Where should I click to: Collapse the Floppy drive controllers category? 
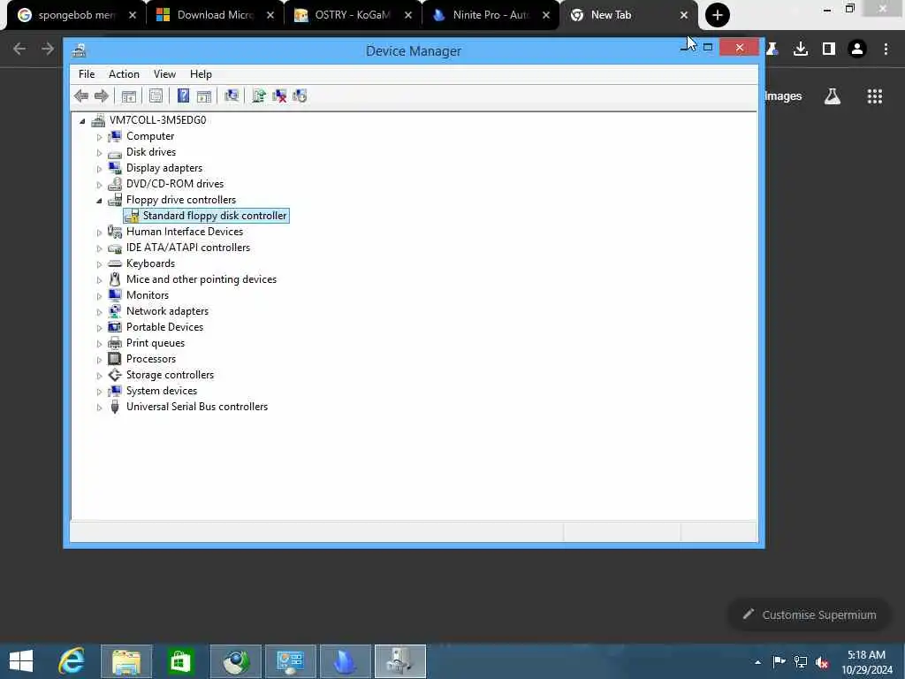point(99,201)
